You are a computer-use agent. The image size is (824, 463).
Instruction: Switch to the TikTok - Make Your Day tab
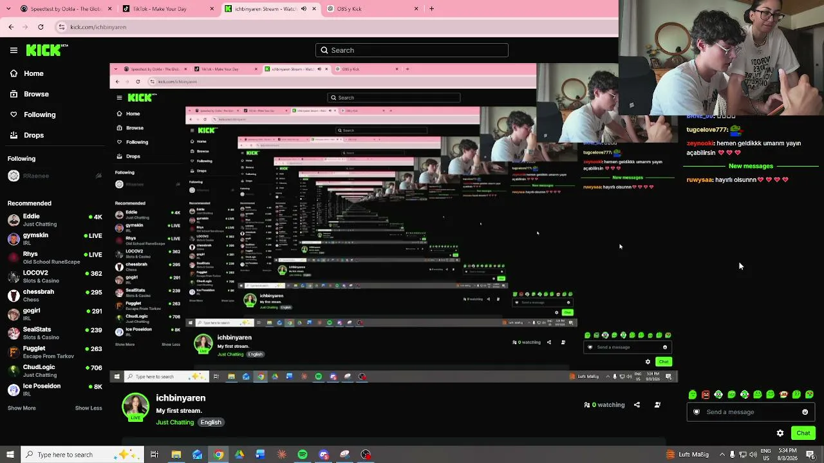pyautogui.click(x=169, y=9)
